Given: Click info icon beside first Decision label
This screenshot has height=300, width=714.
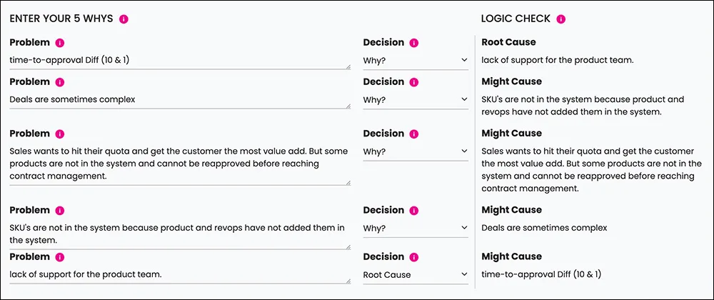Looking at the screenshot, I should [414, 43].
